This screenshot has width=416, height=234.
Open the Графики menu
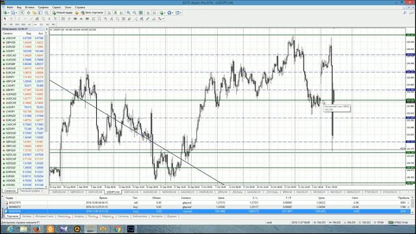[x=43, y=7]
